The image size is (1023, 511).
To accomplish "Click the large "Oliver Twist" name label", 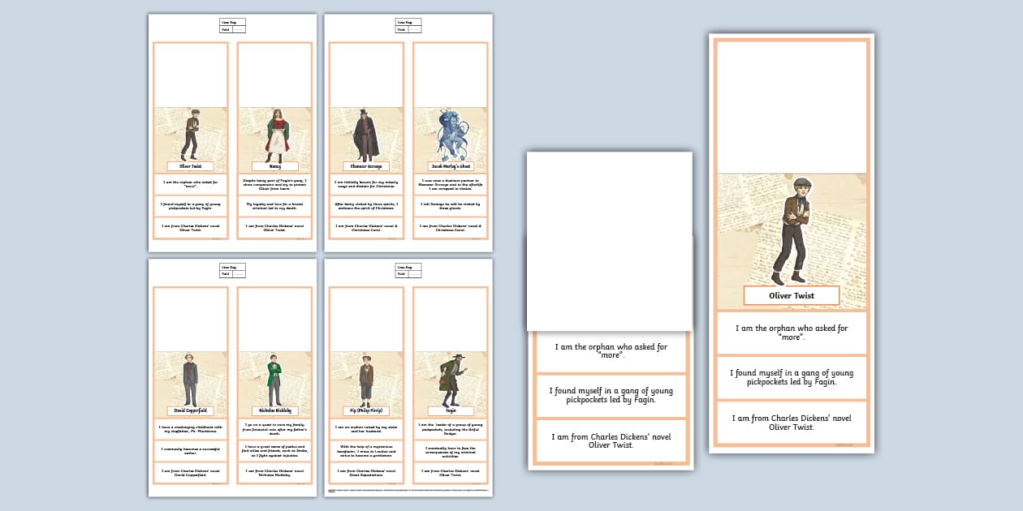I will click(x=791, y=296).
